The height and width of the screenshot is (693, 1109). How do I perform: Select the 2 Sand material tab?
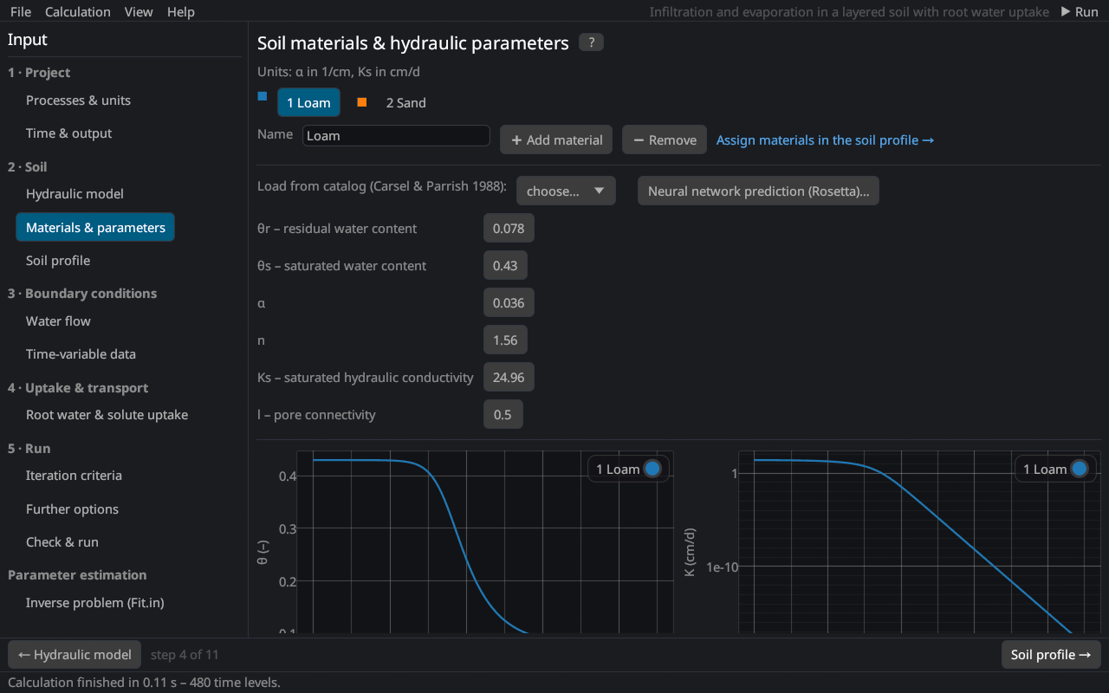[x=405, y=102]
